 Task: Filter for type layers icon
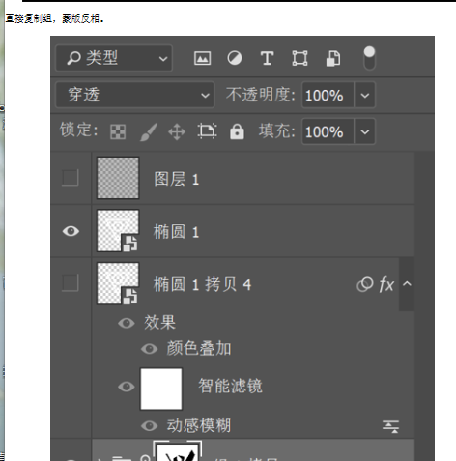point(267,59)
